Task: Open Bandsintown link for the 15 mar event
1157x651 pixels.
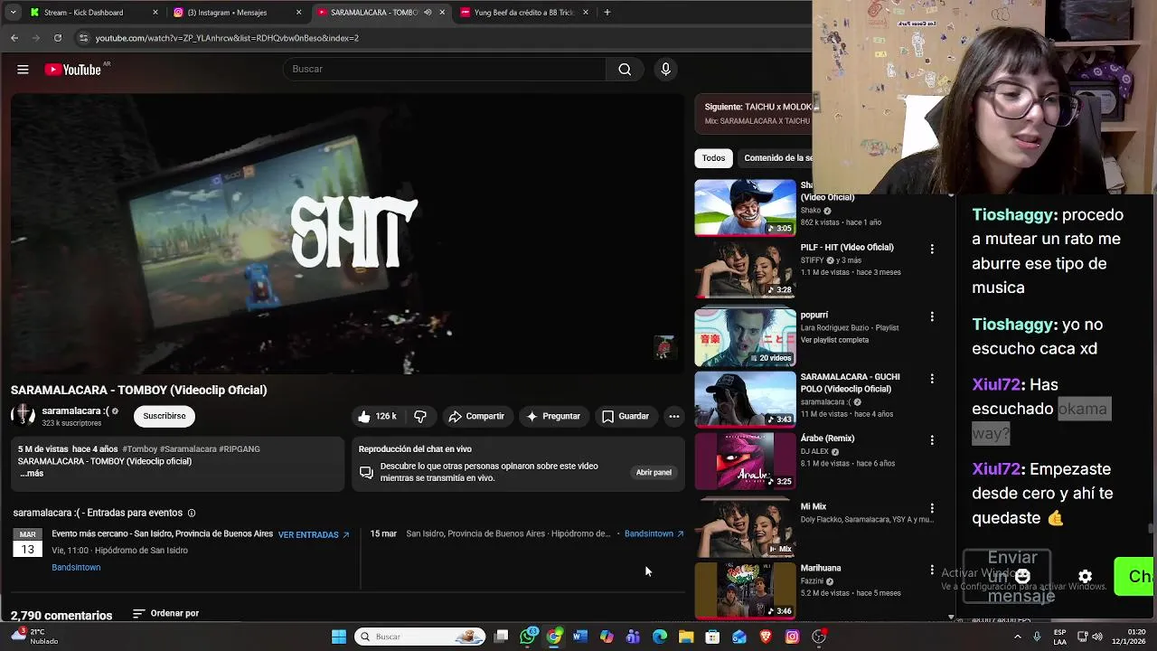Action: 654,533
